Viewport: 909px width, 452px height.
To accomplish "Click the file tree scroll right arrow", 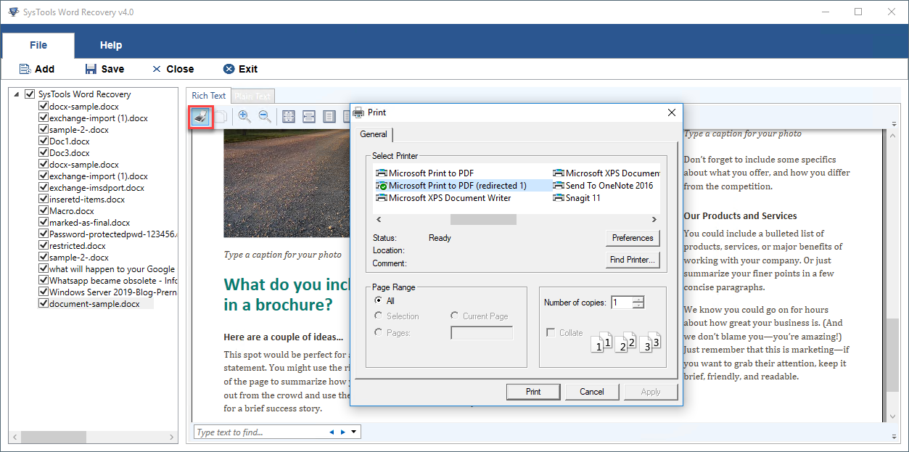I will [x=171, y=437].
